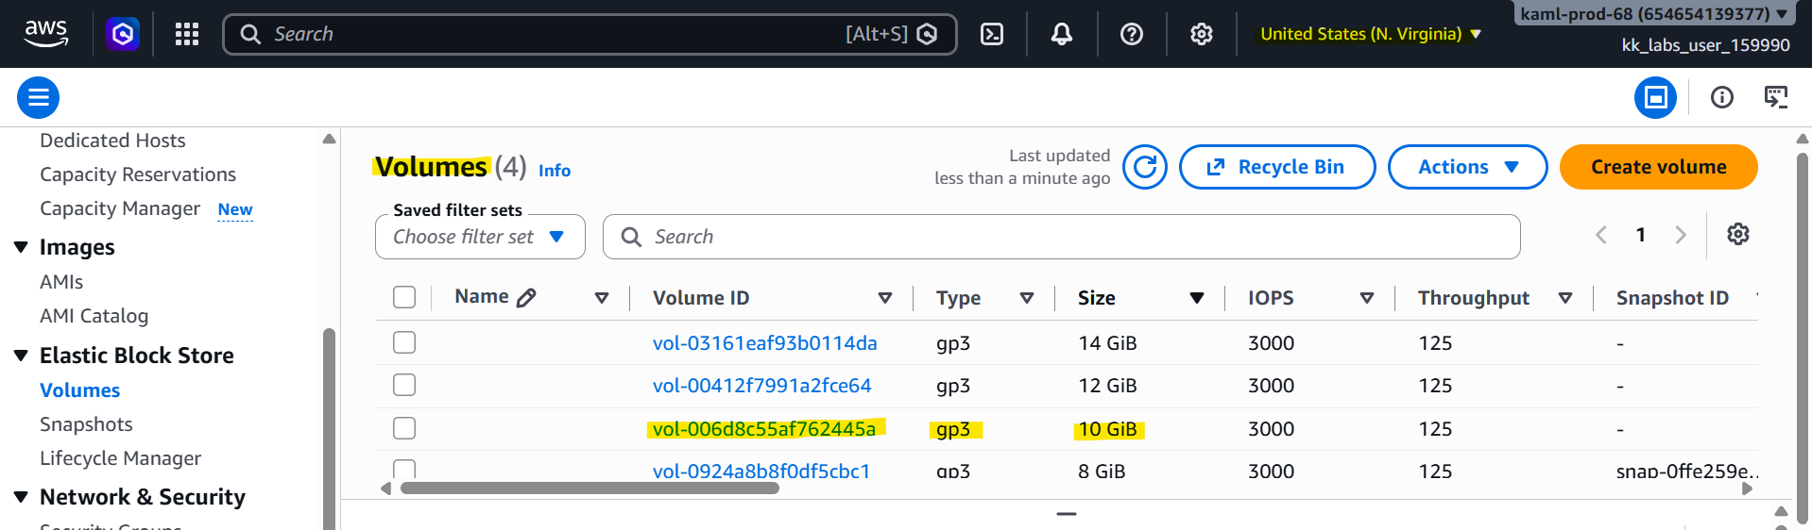Viewport: 1812px width, 530px height.
Task: Click the blue split panel view icon
Action: [1656, 97]
